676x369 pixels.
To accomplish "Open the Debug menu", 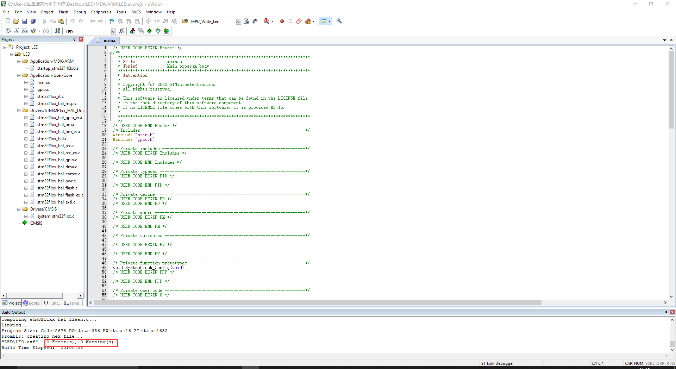I will coord(80,12).
